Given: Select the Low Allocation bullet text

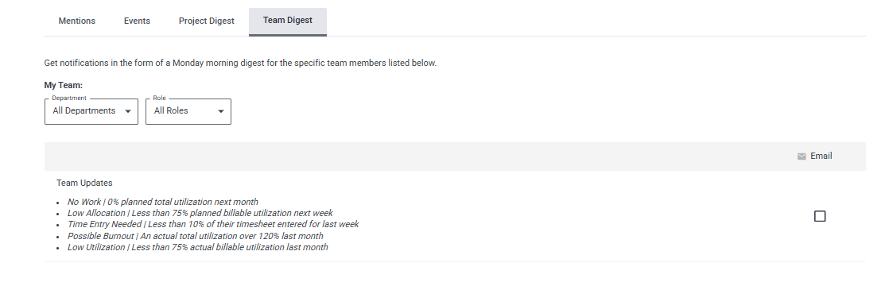Looking at the screenshot, I should (200, 213).
